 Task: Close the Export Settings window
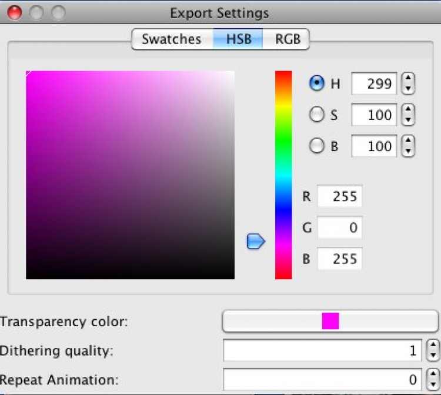(x=15, y=12)
